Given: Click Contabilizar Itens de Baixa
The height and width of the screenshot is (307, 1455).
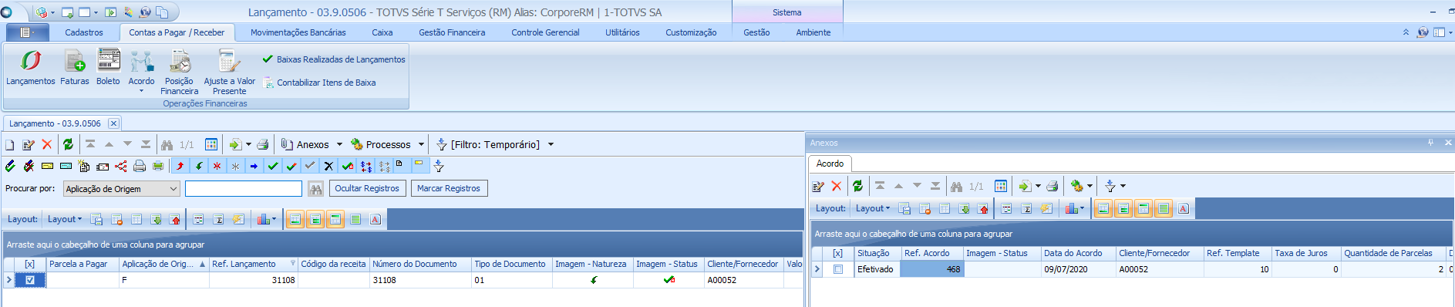Looking at the screenshot, I should pyautogui.click(x=319, y=83).
